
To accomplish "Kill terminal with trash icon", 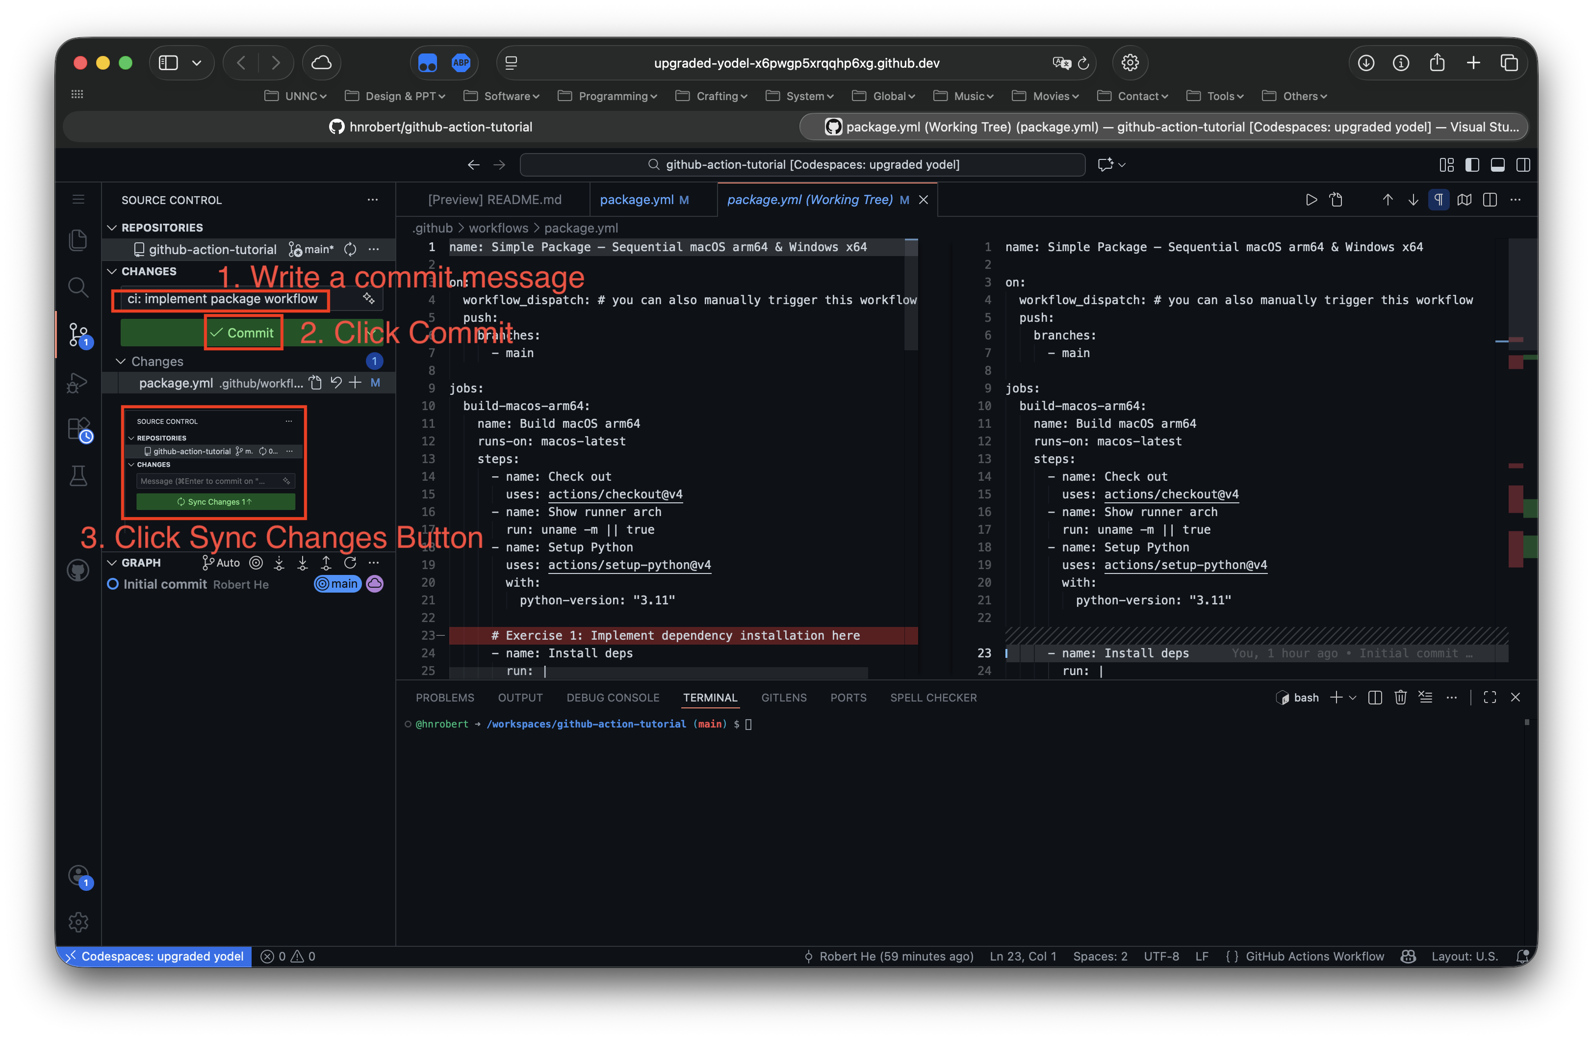I will click(1400, 698).
